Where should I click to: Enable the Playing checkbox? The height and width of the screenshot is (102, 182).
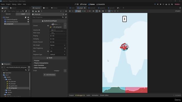tap(51, 36)
